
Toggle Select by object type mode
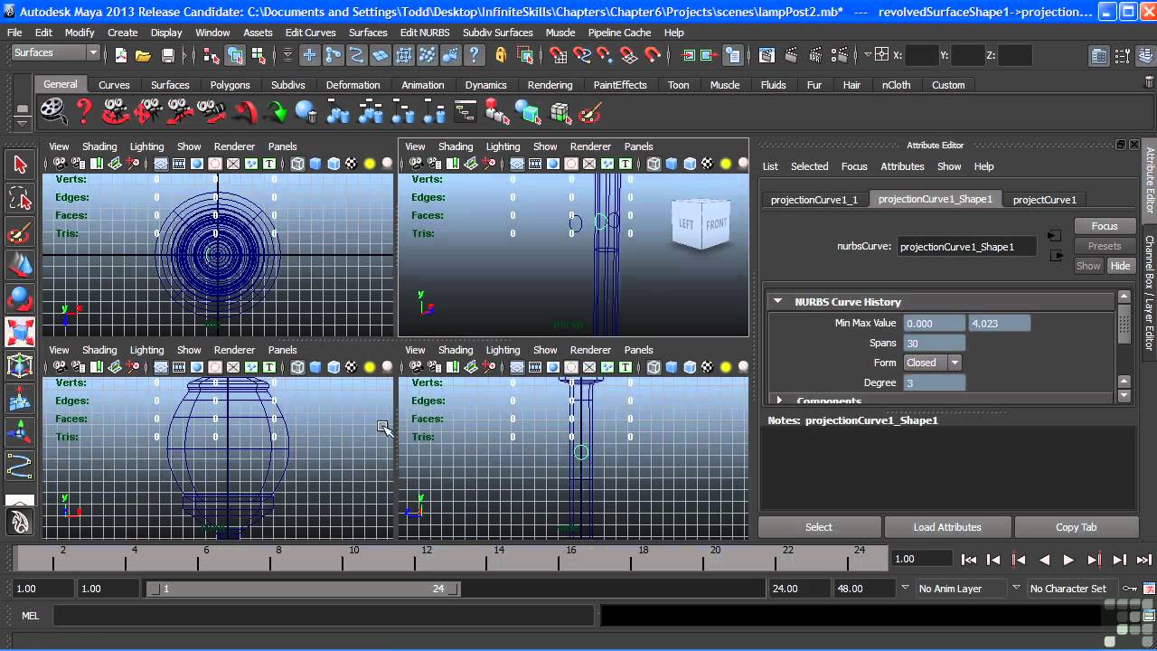click(235, 55)
